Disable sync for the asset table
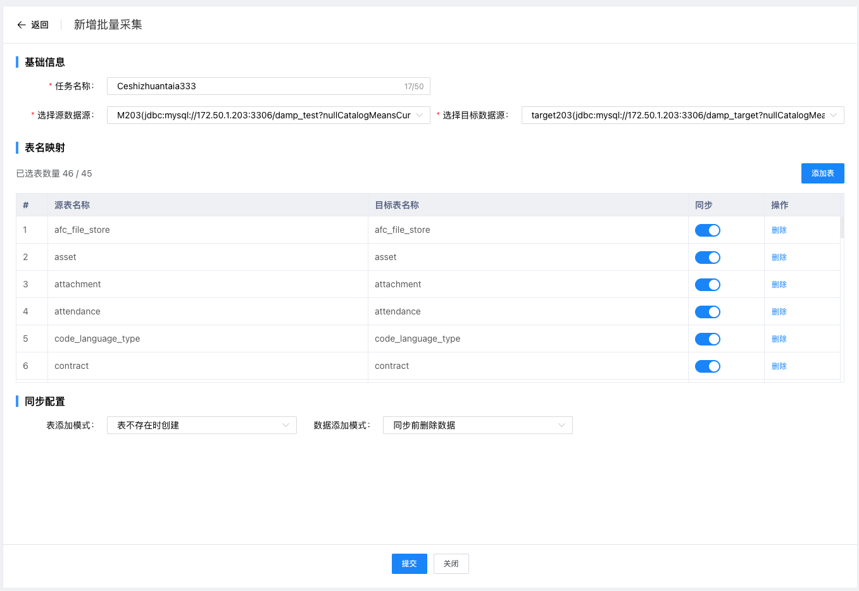This screenshot has width=859, height=591. coord(707,258)
